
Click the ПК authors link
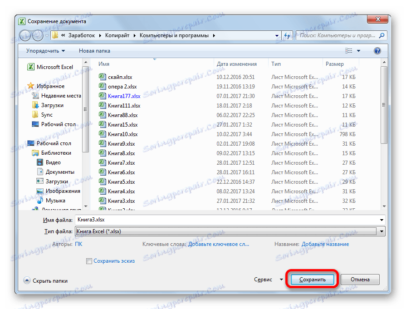coord(79,244)
